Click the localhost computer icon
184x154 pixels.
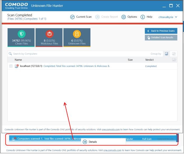17,66
